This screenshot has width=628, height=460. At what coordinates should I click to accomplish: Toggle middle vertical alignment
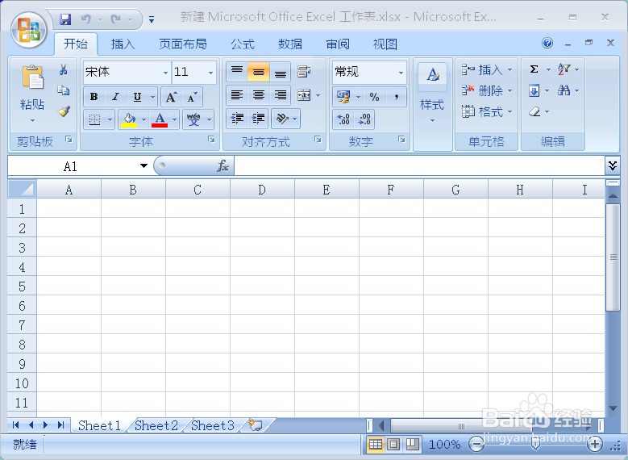click(x=258, y=72)
